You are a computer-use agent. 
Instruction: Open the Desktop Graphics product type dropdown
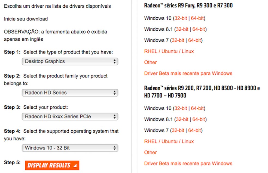click(70, 61)
